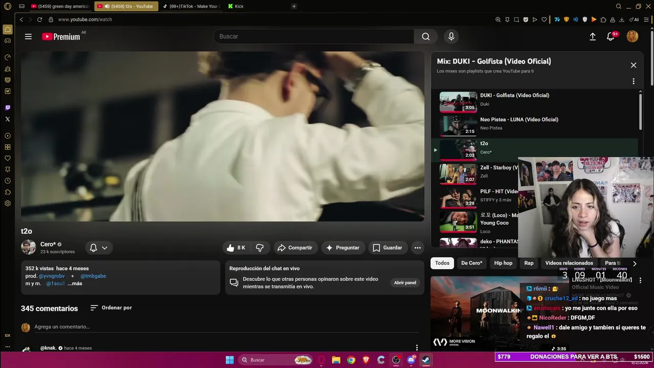This screenshot has width=654, height=368.
Task: Go back with the browser back arrow
Action: point(21,19)
